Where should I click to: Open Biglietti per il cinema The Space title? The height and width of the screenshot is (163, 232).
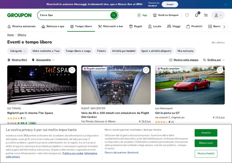[x=30, y=113]
